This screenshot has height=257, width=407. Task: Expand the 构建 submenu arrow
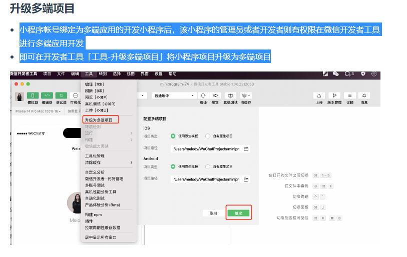pos(131,139)
